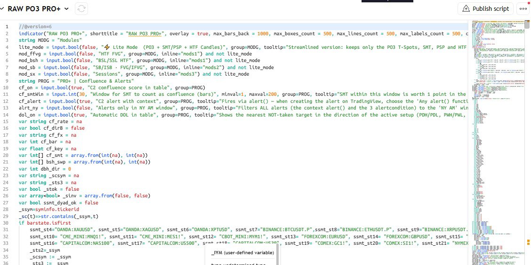Click the Publish script button
531x265 pixels.
click(485, 9)
